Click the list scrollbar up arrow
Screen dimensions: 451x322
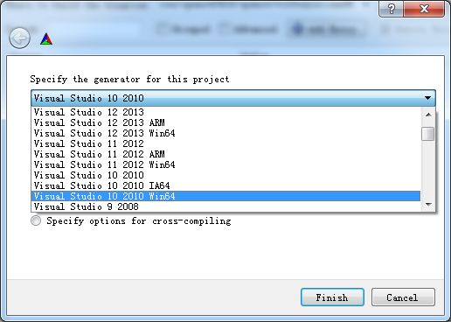(x=428, y=115)
